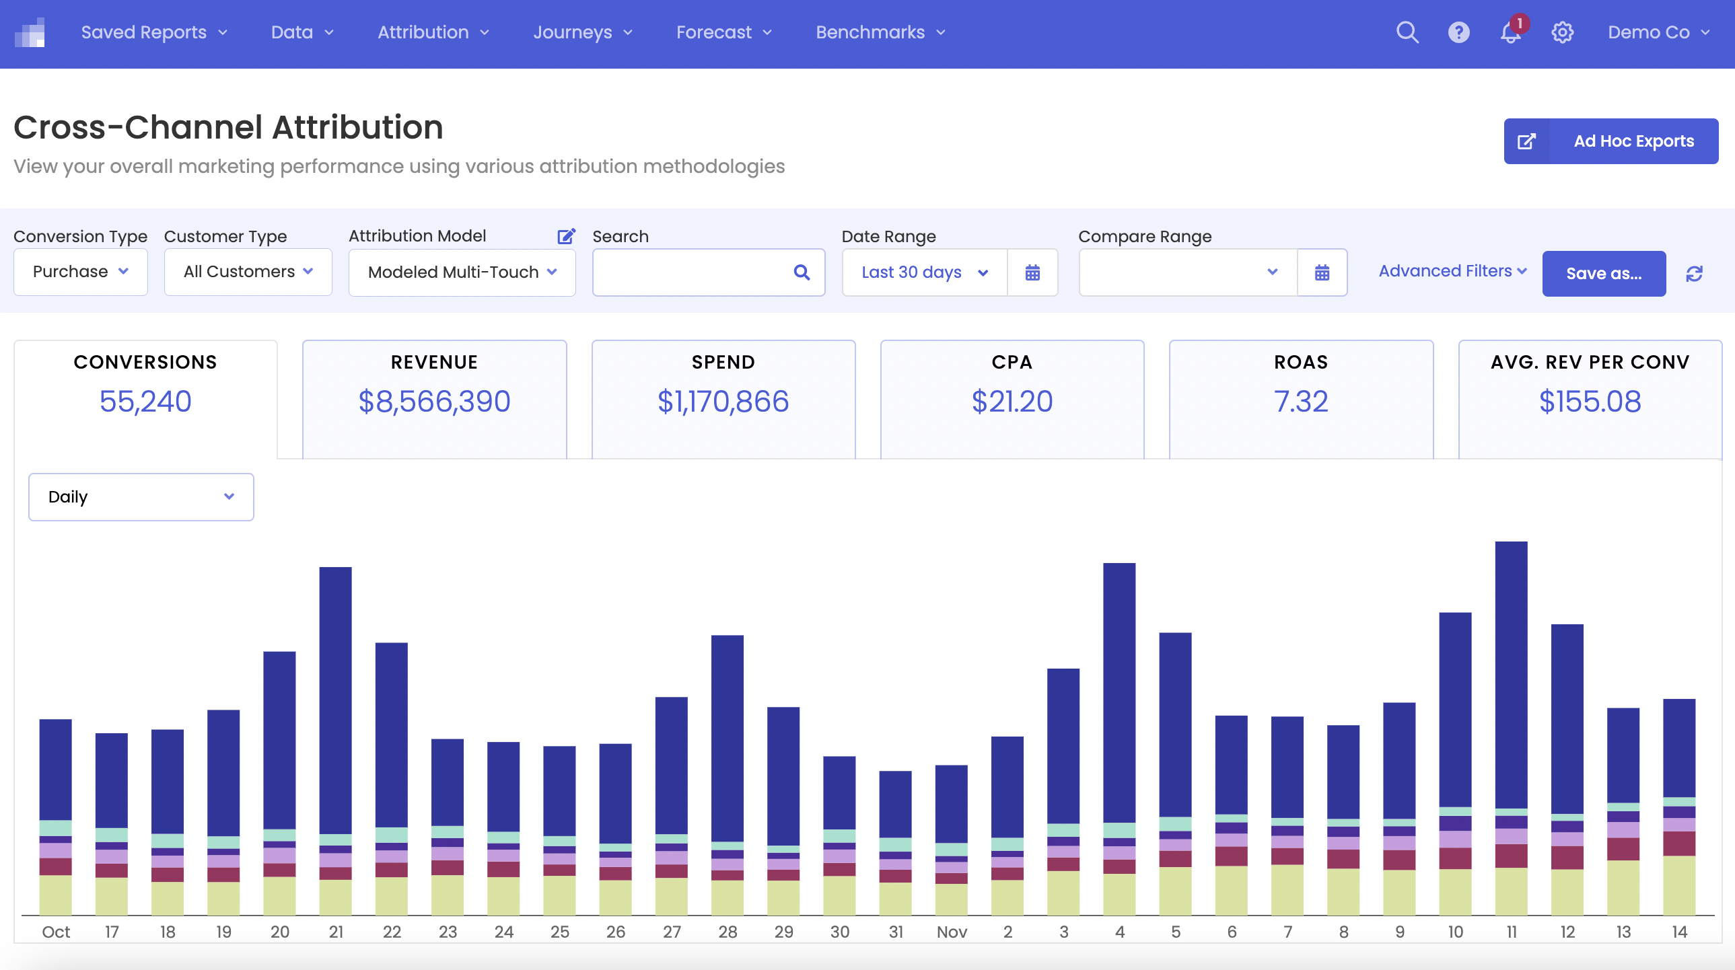Open the Purchase conversion type dropdown
The width and height of the screenshot is (1735, 970).
80,272
